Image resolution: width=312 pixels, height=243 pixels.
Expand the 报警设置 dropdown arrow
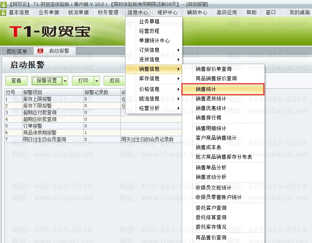[x=65, y=81]
